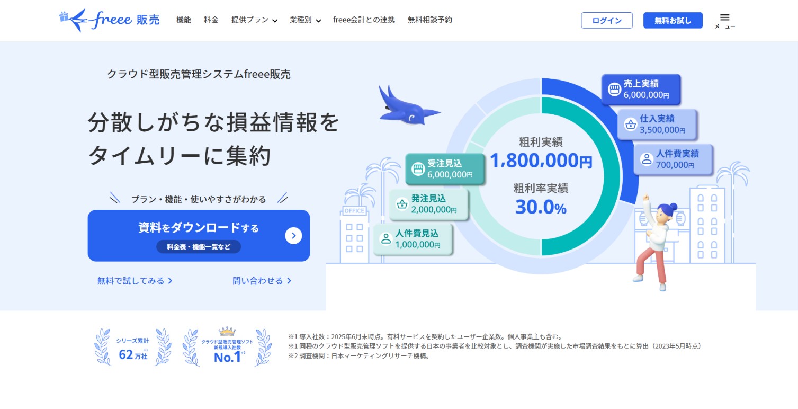
Task: Click the ログイン button
Action: tap(607, 20)
